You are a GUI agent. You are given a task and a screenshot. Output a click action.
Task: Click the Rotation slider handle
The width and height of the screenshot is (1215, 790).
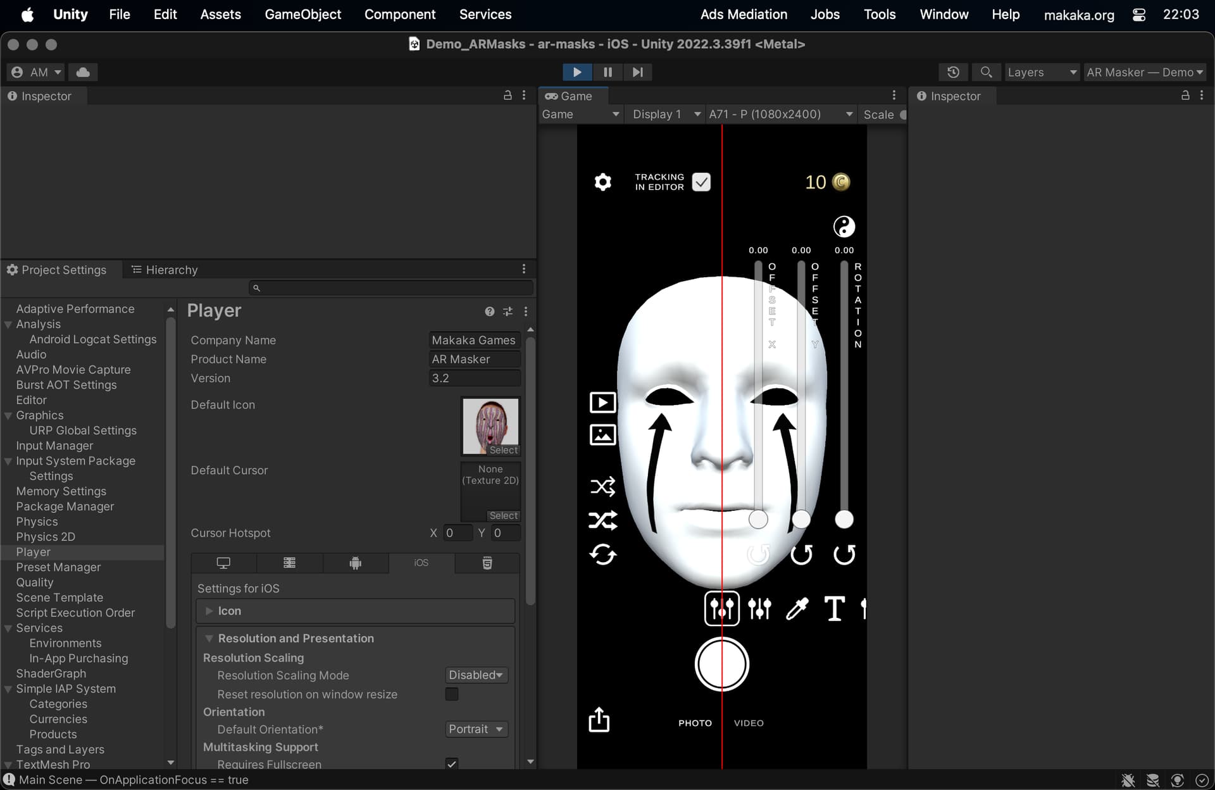[x=844, y=519]
